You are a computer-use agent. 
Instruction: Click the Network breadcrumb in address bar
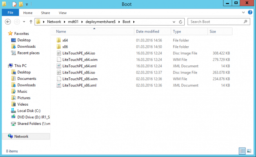(54, 22)
